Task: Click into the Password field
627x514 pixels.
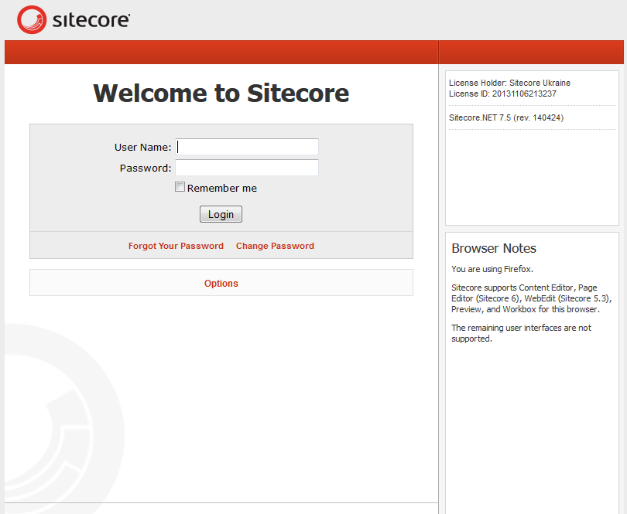Action: tap(247, 167)
